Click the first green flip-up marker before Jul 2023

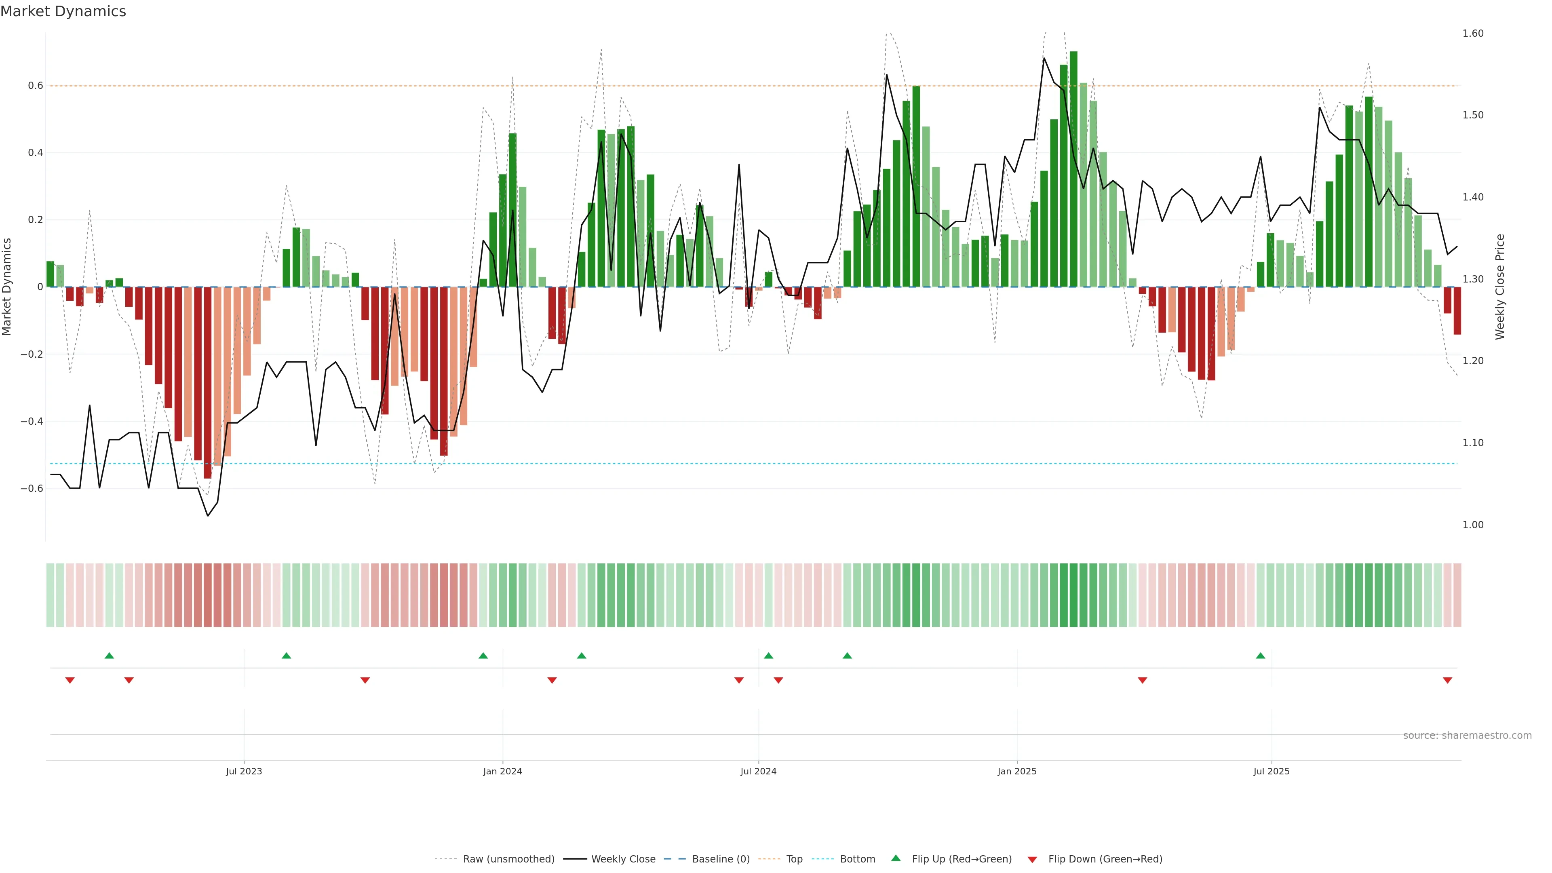coord(109,656)
